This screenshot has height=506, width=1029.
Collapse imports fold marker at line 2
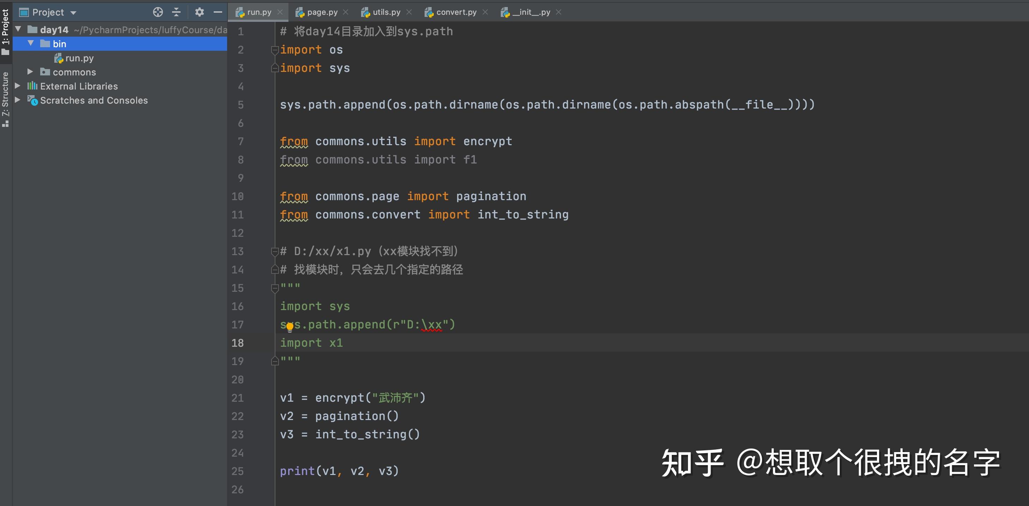[274, 50]
